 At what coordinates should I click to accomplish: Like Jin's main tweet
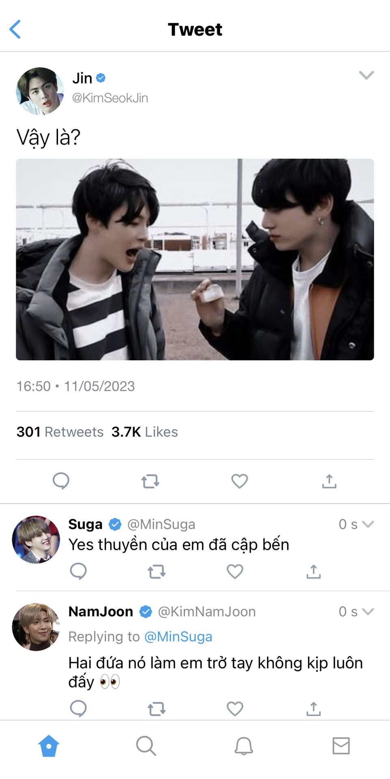click(x=239, y=481)
